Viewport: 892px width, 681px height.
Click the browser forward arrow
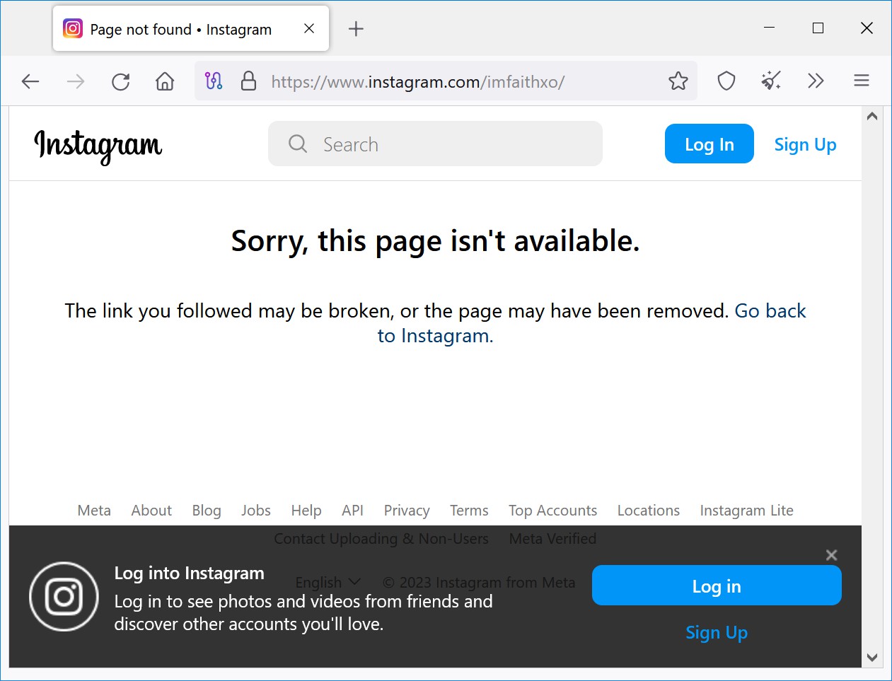tap(76, 81)
